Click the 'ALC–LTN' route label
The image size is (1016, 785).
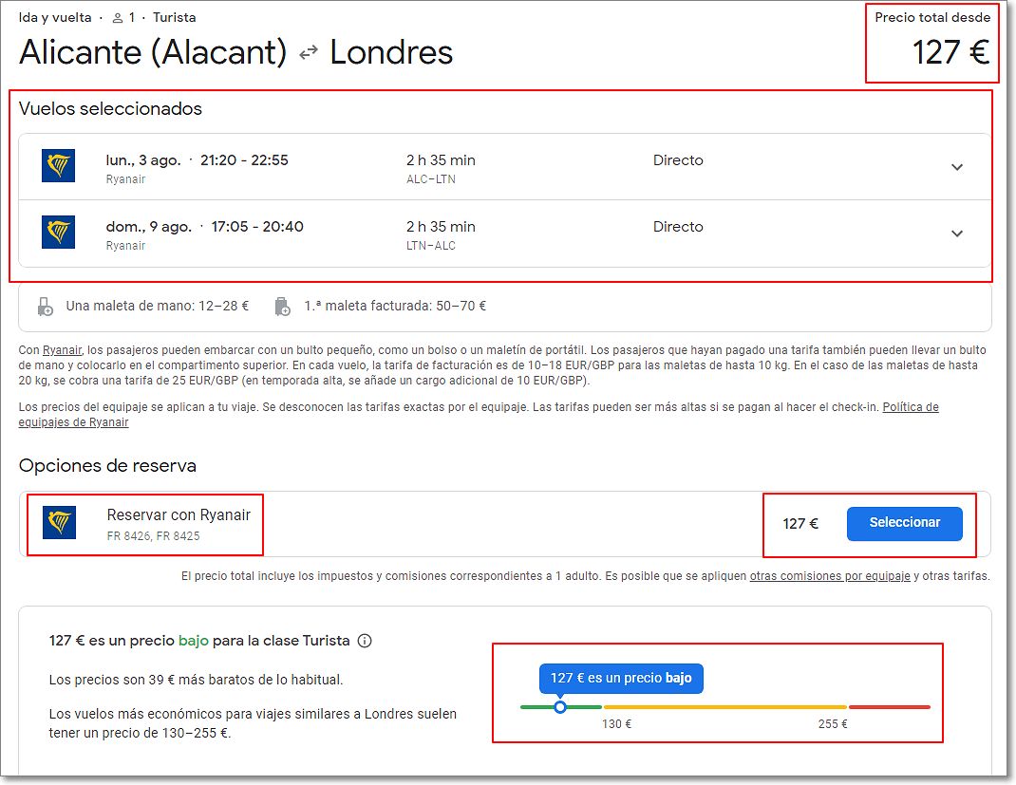click(431, 179)
